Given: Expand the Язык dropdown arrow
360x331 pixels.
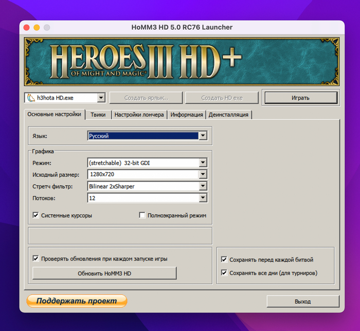Looking at the screenshot, I should (203, 136).
